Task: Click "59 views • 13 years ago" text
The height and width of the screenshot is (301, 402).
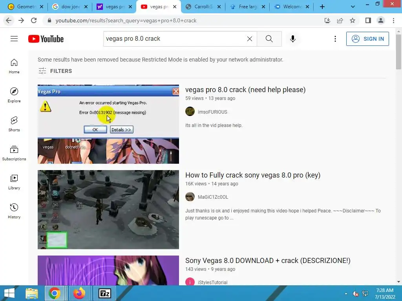Action: click(210, 98)
